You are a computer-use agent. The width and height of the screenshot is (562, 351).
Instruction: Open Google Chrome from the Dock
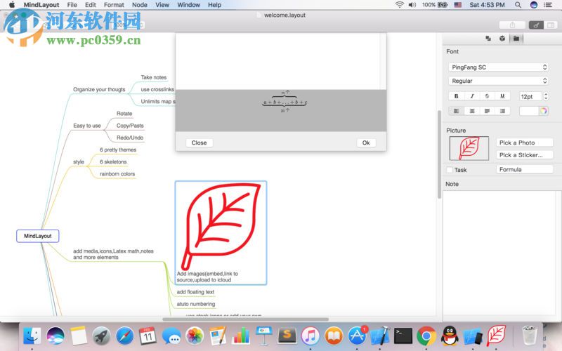[x=426, y=336]
